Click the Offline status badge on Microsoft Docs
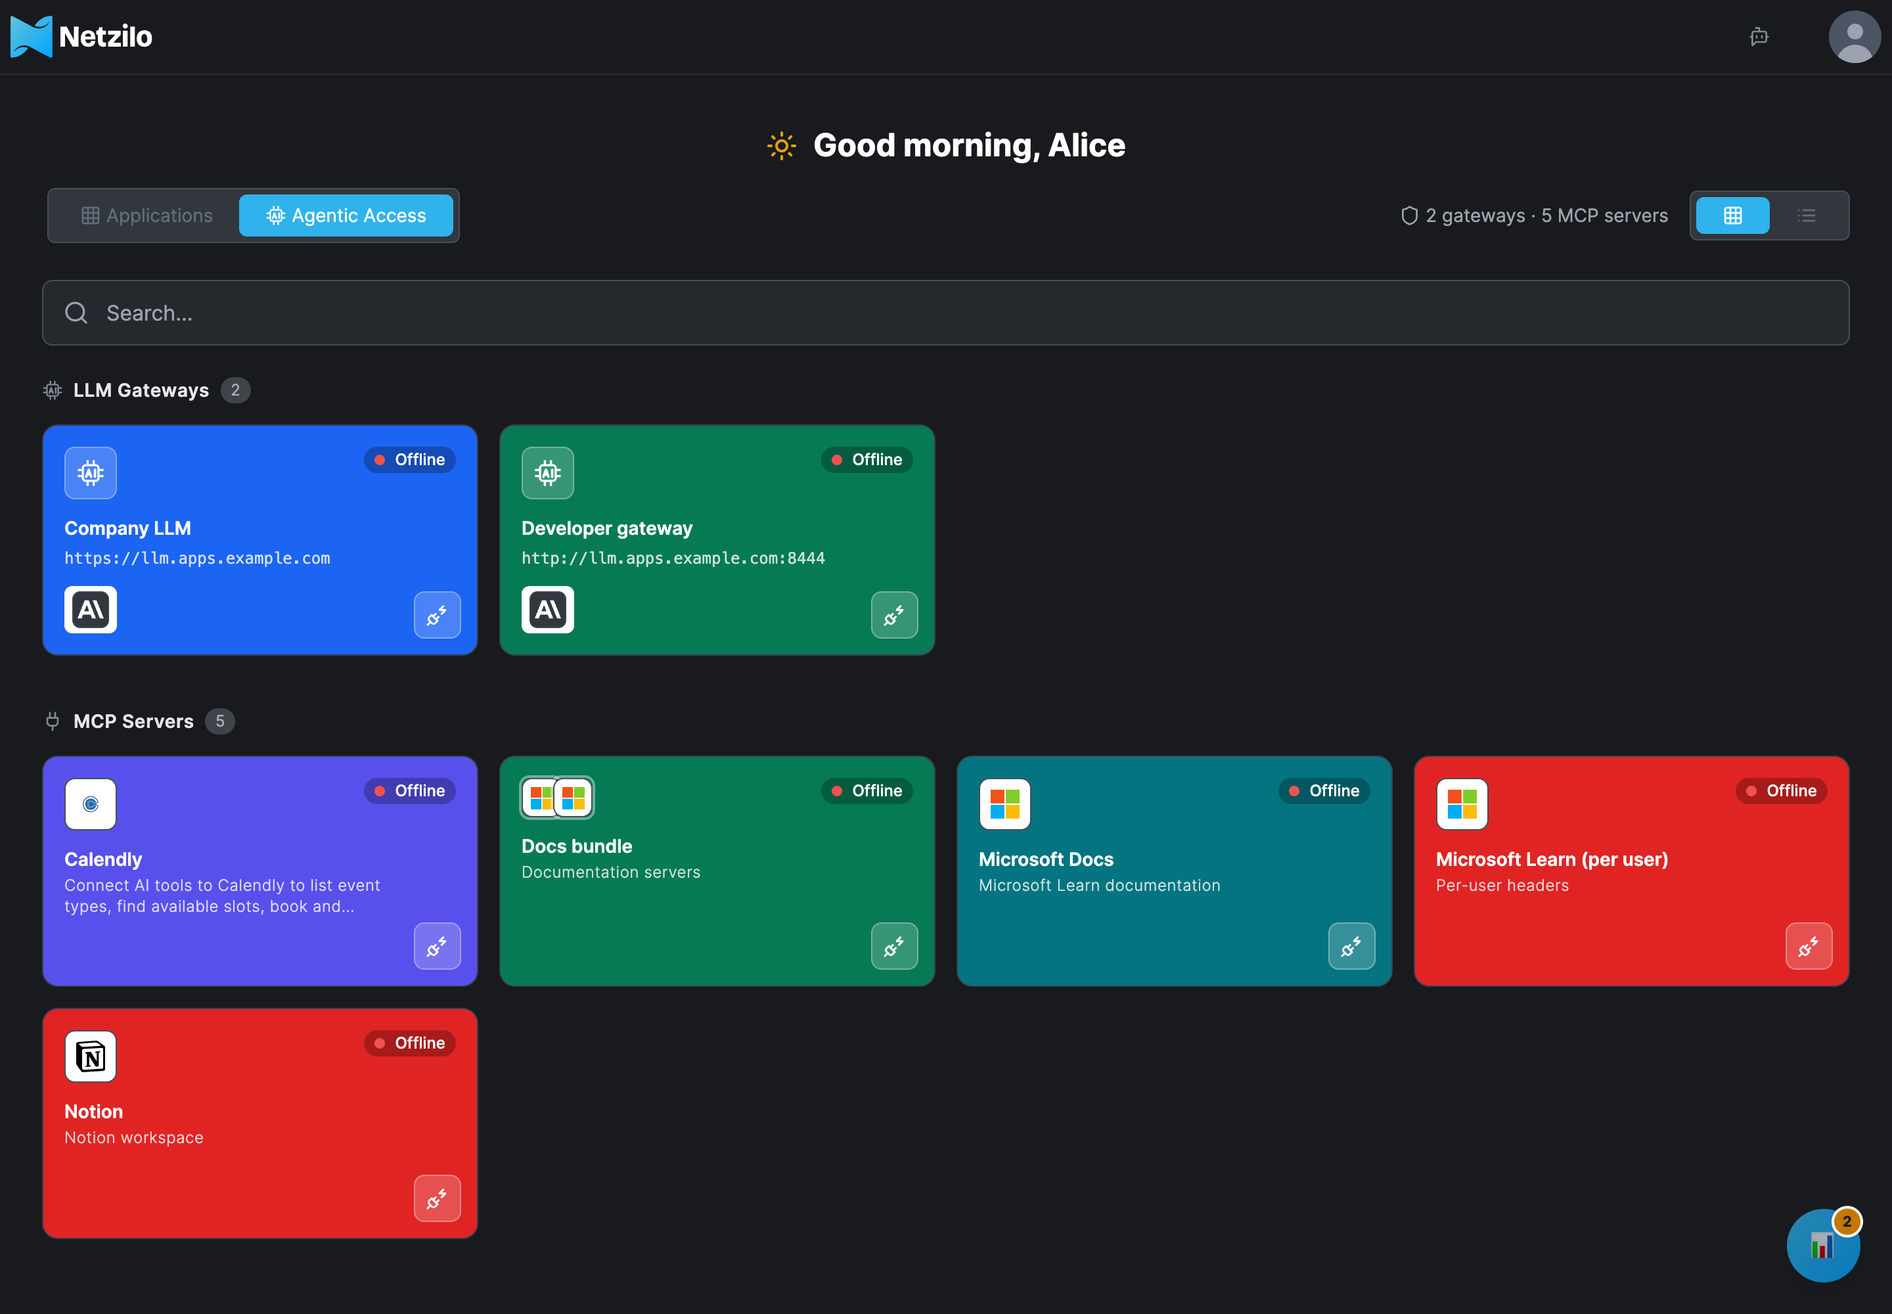Screen dimensions: 1892x1314 click(1324, 791)
